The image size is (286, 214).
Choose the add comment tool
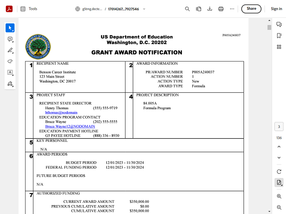click(10, 39)
